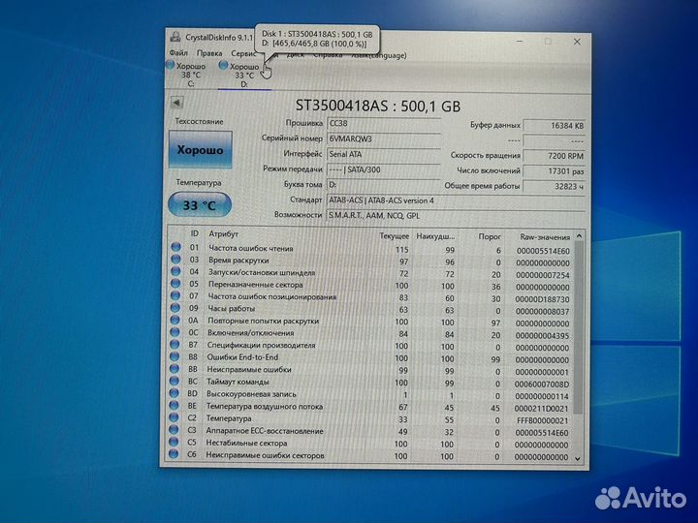The width and height of the screenshot is (698, 523).
Task: Click status icon for BB Неисправимые ошибки
Action: 174,369
